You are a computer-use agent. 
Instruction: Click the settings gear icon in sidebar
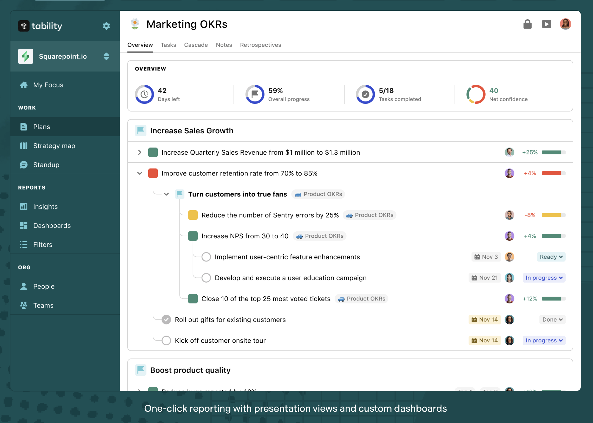[x=106, y=26]
